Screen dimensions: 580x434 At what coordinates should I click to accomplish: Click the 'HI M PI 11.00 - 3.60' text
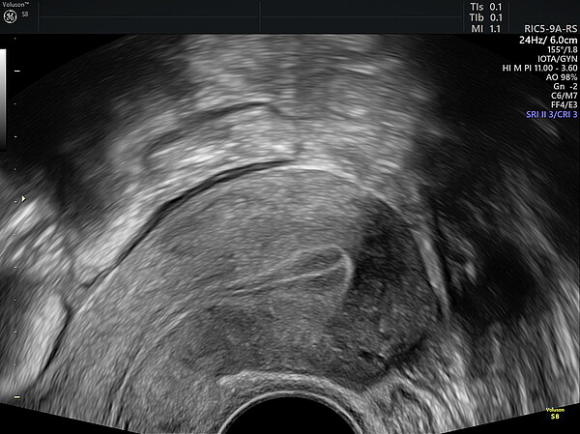click(x=539, y=68)
